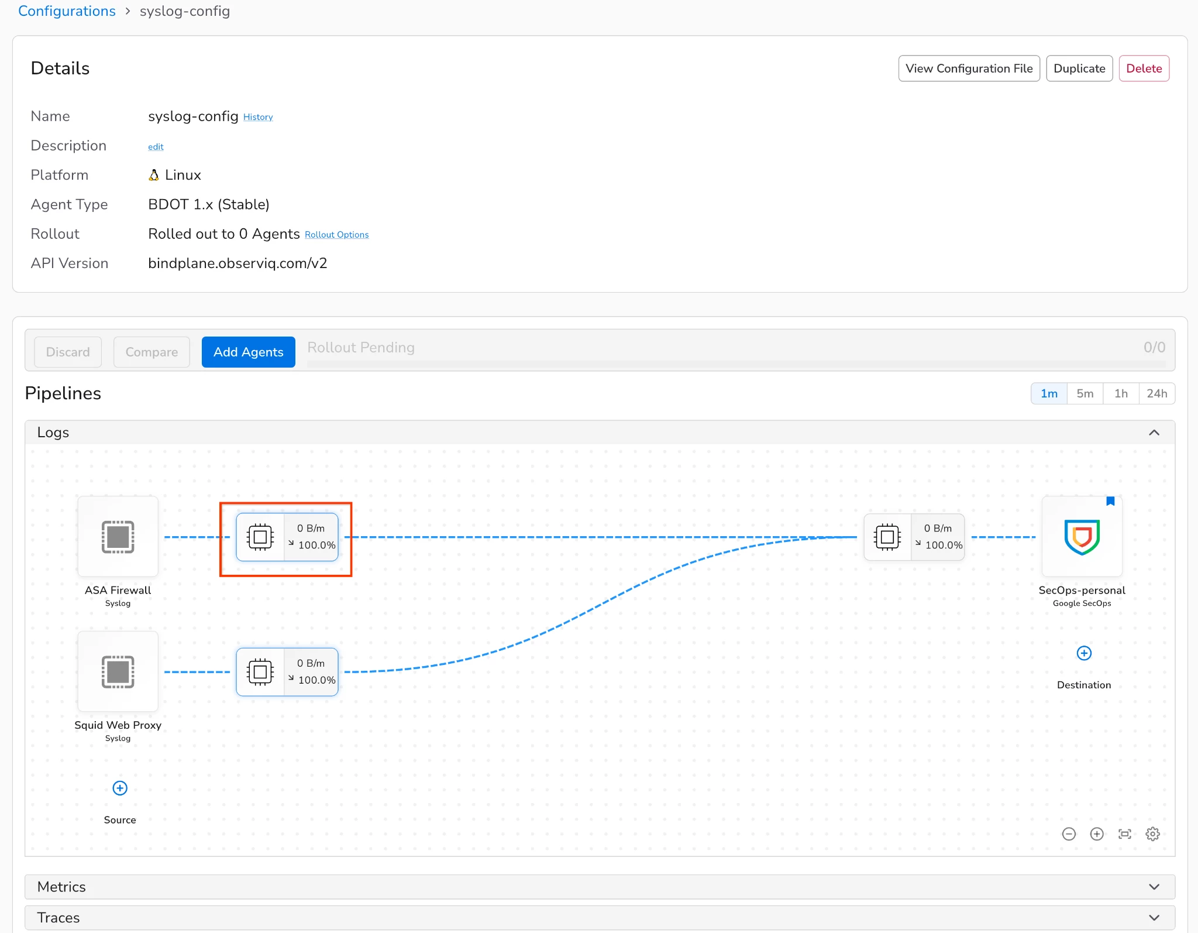Click the Add Agents button

pyautogui.click(x=248, y=352)
